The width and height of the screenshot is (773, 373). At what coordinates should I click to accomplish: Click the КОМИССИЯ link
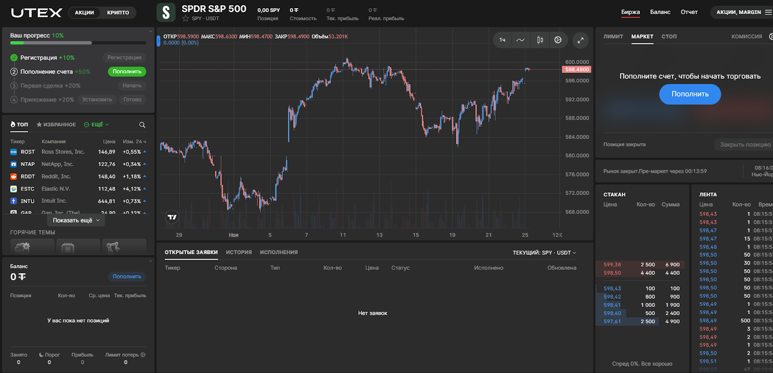[x=746, y=37]
